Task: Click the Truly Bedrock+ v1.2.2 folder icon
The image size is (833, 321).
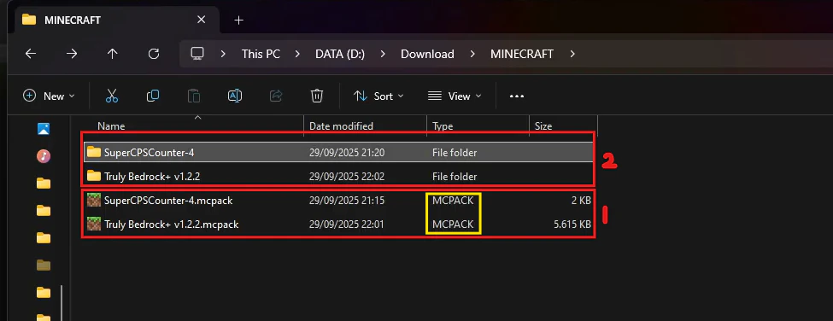Action: (x=94, y=176)
